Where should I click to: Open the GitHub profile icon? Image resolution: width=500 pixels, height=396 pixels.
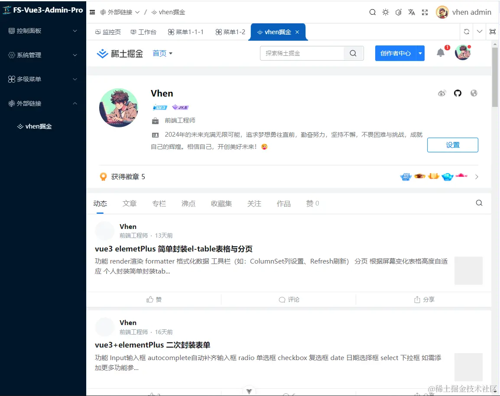(458, 93)
